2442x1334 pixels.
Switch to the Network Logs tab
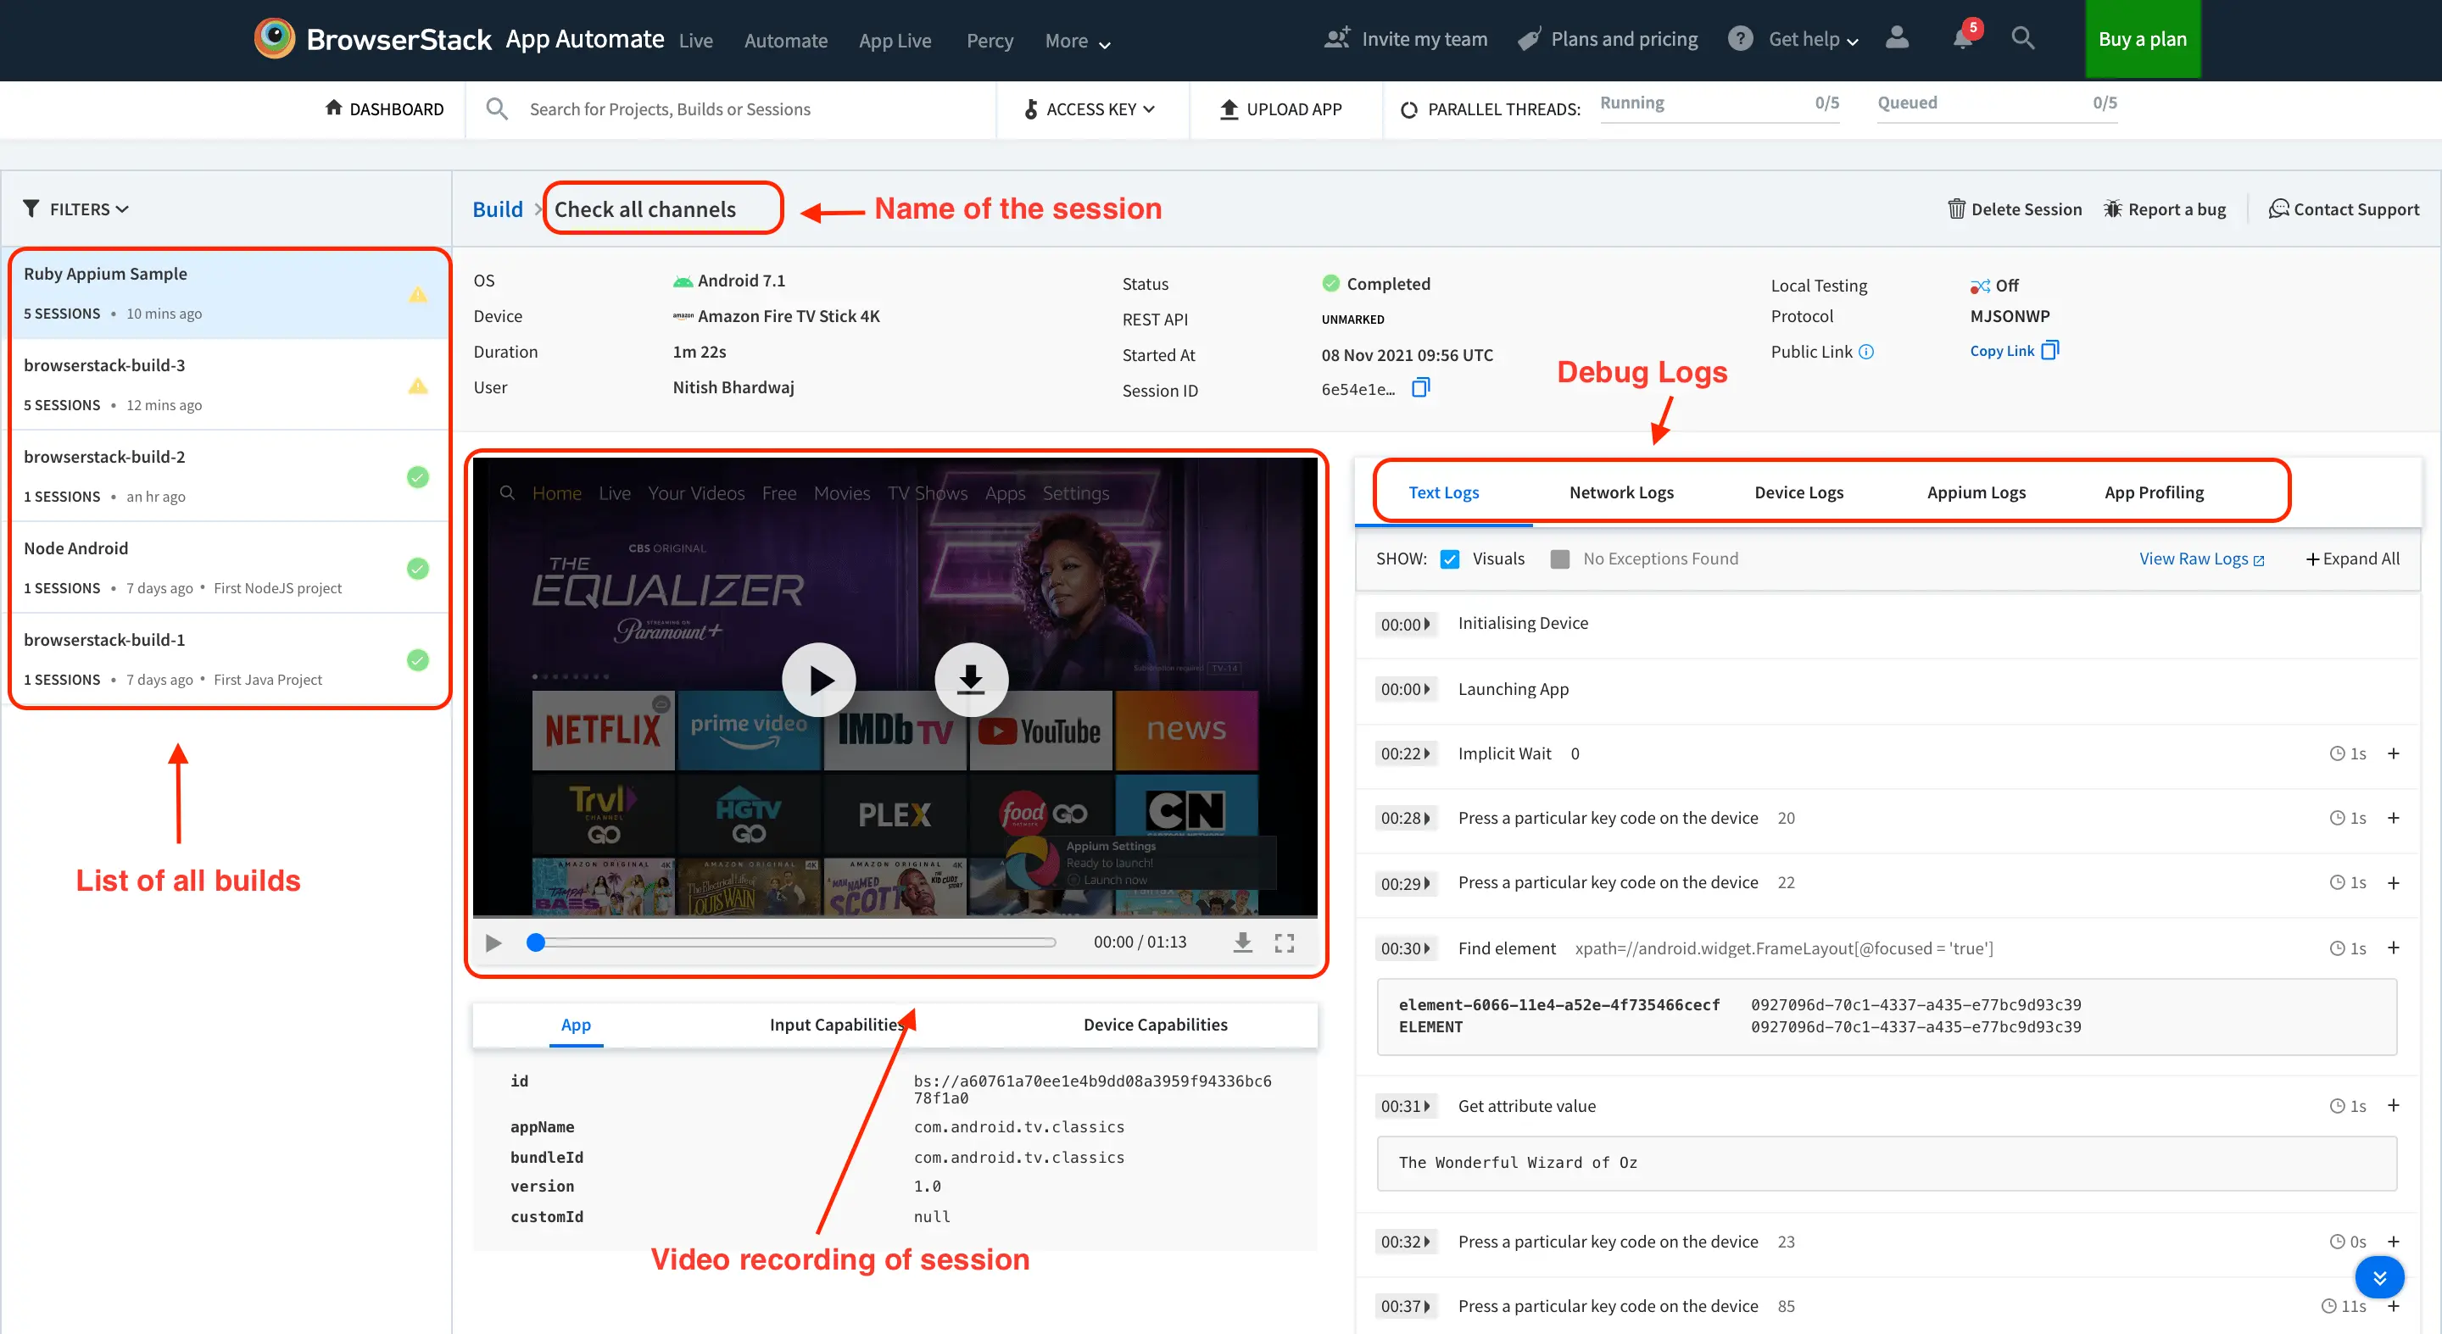1621,492
